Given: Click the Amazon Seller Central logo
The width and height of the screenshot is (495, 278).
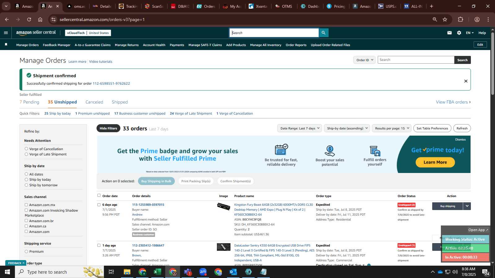Looking at the screenshot, I should click(36, 32).
